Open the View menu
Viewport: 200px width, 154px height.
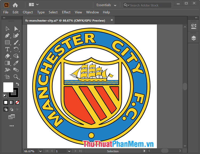[78, 12]
